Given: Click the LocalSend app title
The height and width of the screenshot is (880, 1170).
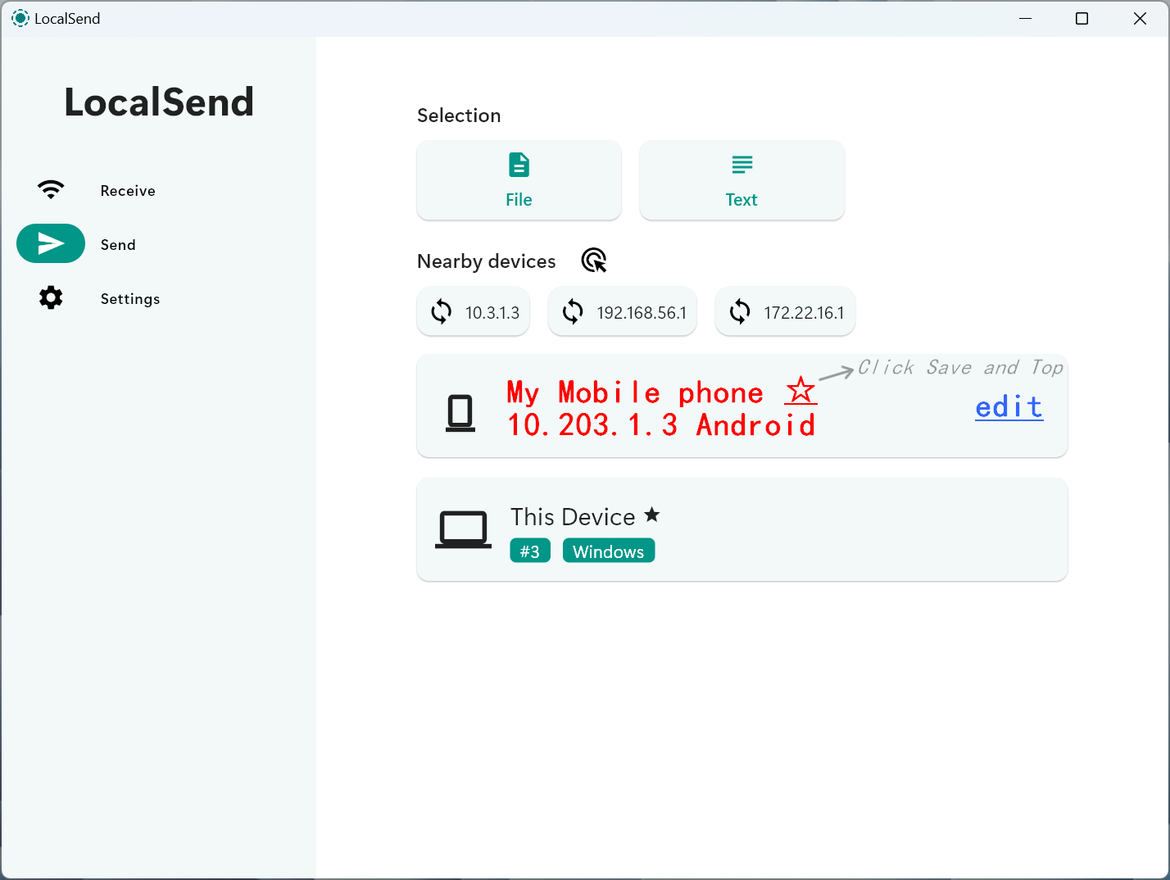Looking at the screenshot, I should (158, 101).
